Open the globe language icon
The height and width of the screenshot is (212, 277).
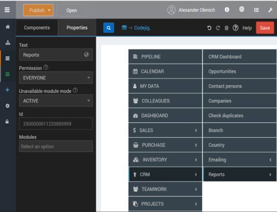241,9
